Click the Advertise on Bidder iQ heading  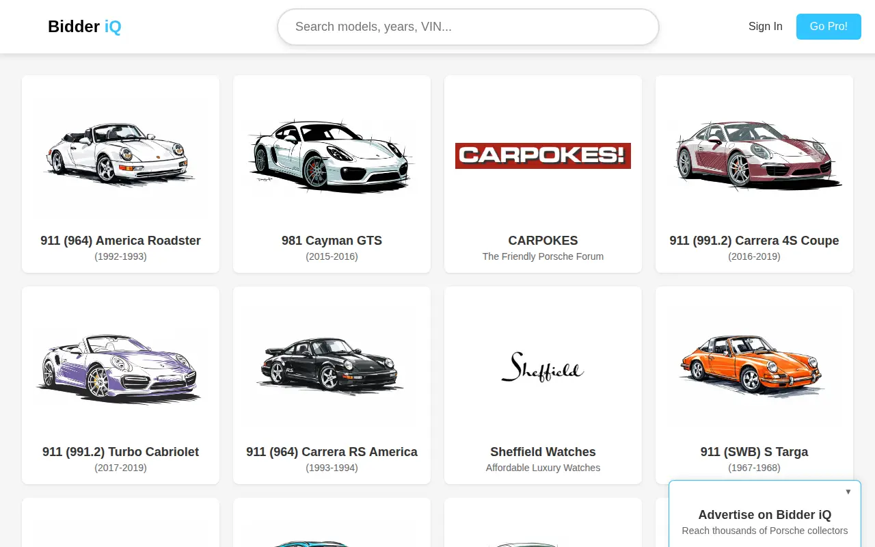click(x=765, y=515)
